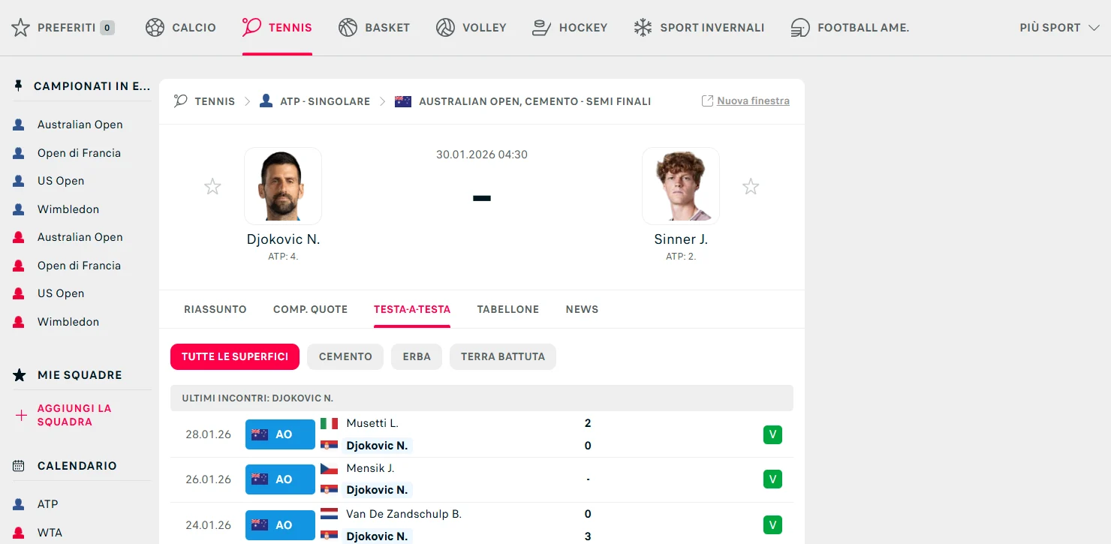The width and height of the screenshot is (1111, 544).
Task: Switch to the Tabellone tab
Action: point(508,309)
